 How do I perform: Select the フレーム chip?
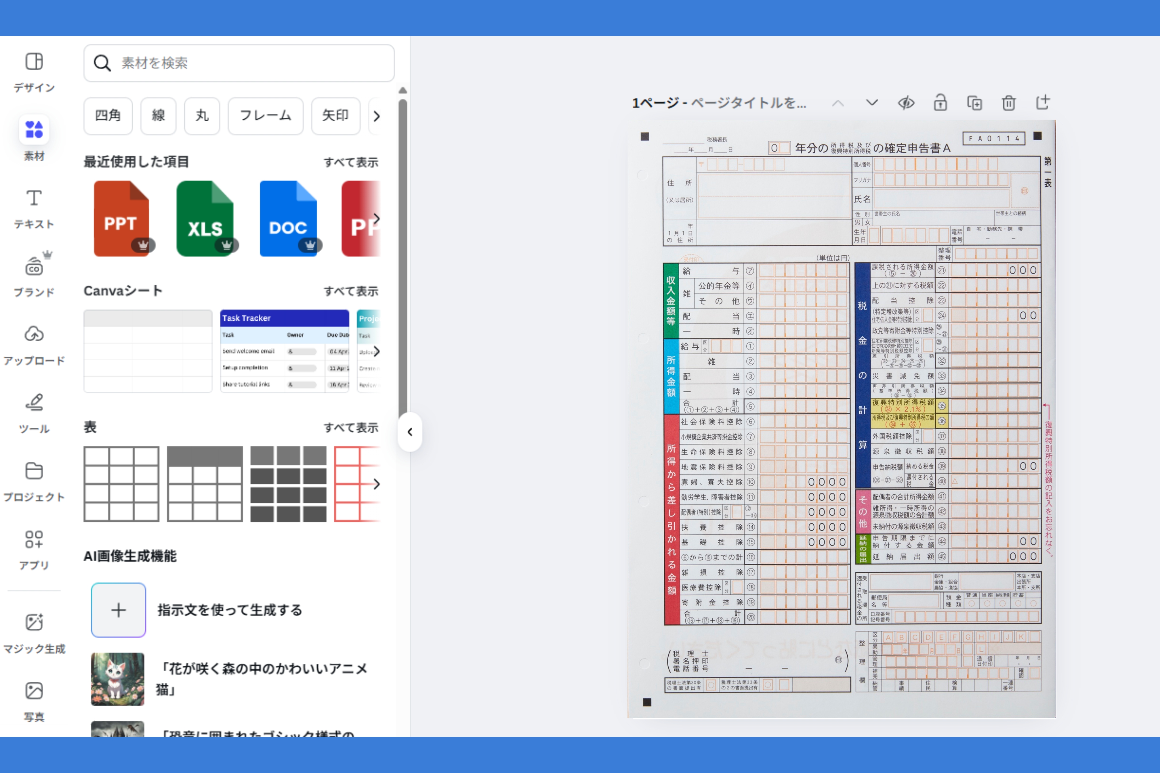pyautogui.click(x=265, y=116)
